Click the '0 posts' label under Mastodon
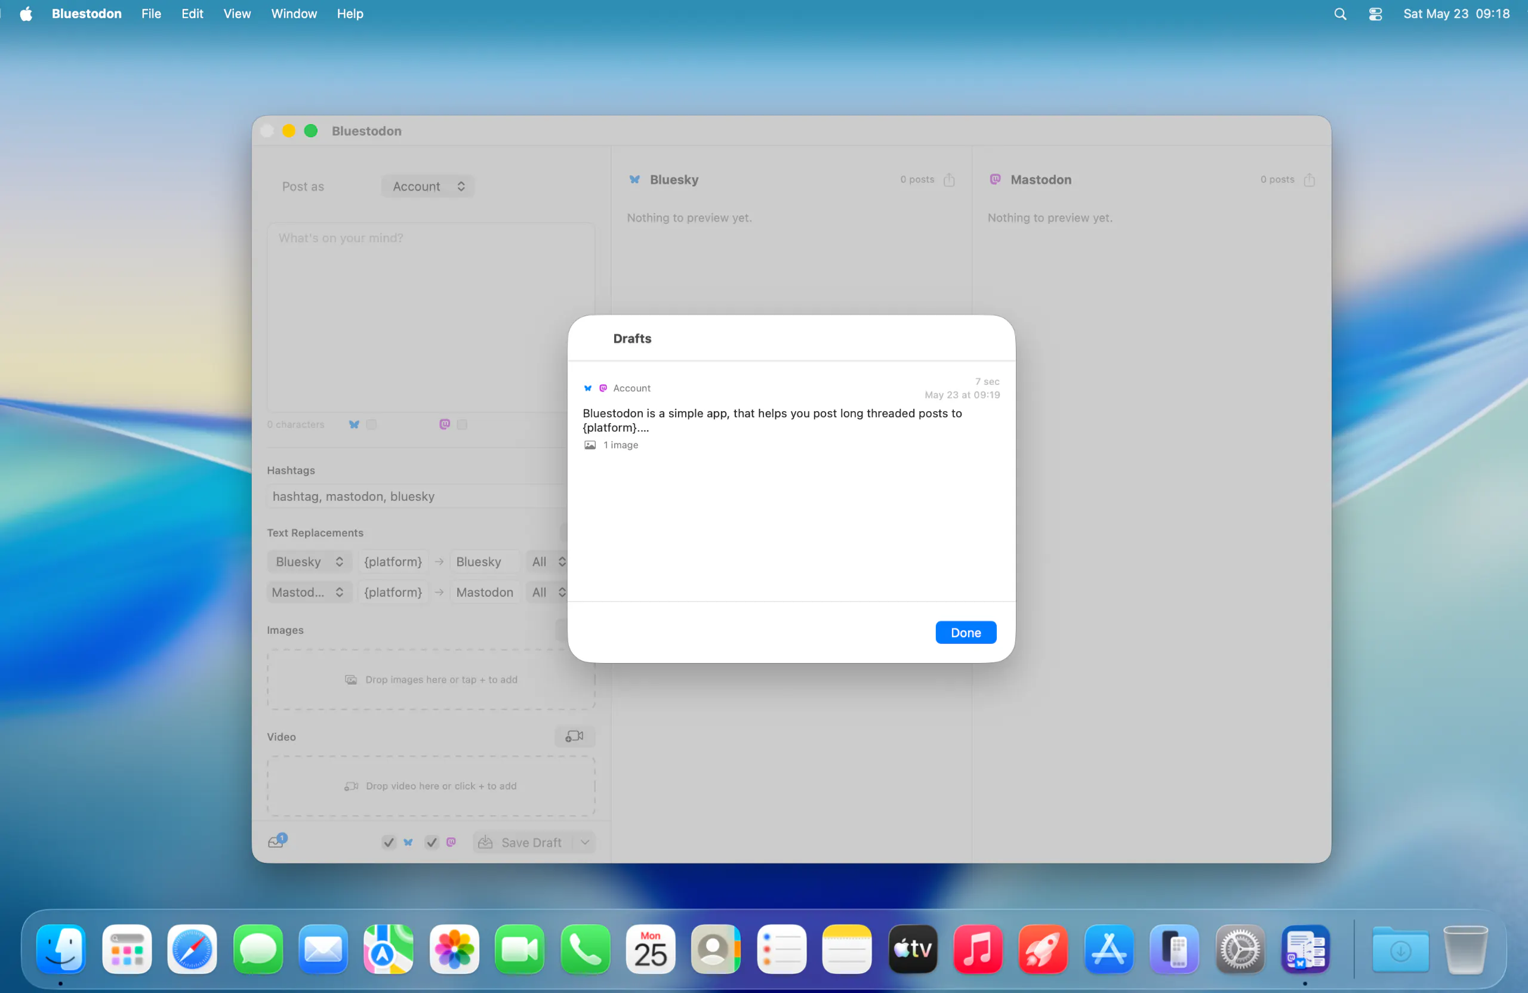 click(1277, 180)
